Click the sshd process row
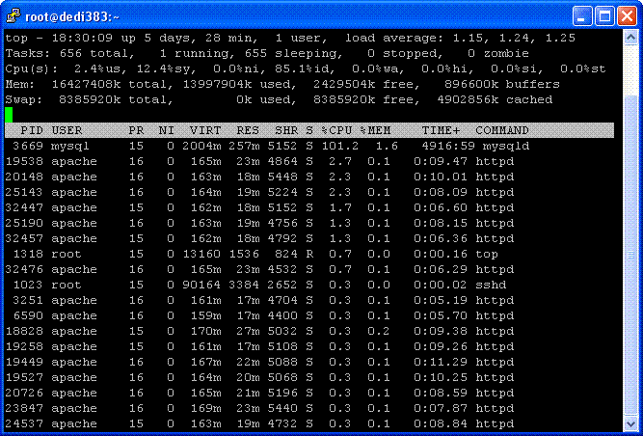 coord(260,285)
